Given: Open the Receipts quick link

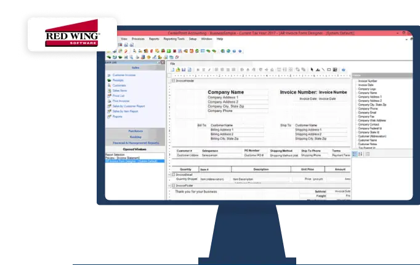Looking at the screenshot, I should pyautogui.click(x=118, y=80).
